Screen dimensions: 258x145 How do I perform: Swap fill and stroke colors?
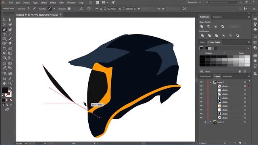coord(11,88)
